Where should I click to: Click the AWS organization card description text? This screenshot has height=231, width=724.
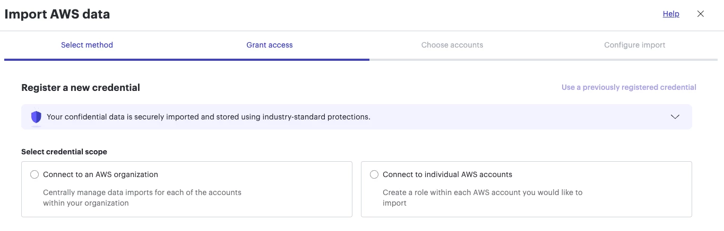click(x=142, y=198)
